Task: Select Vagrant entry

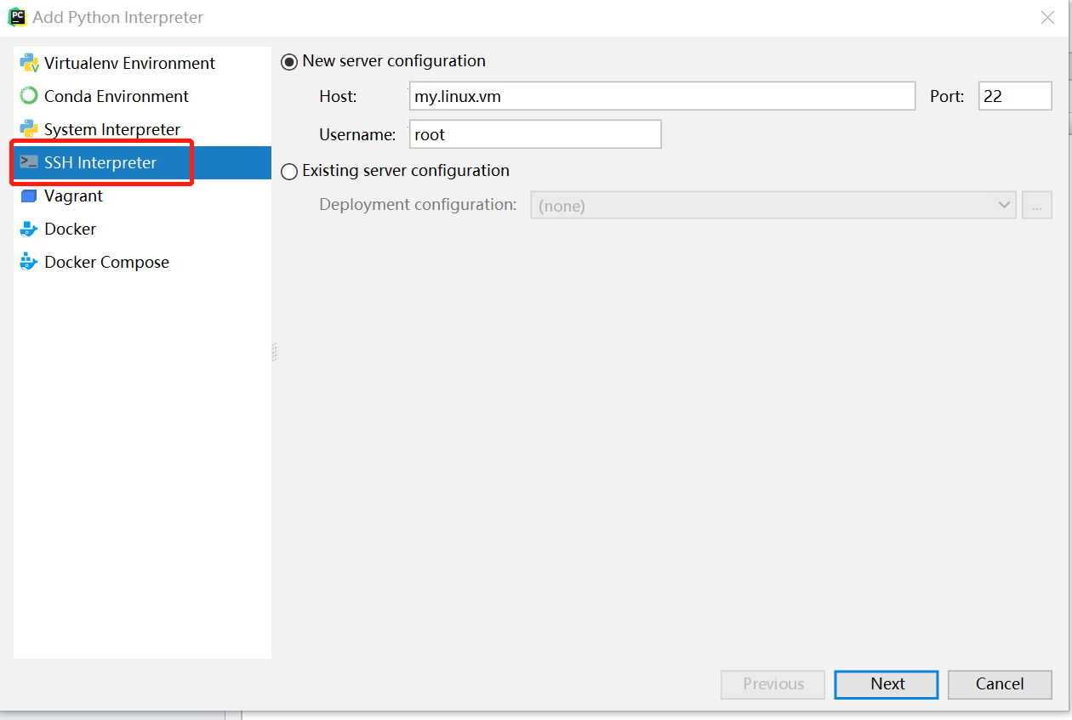Action: [x=142, y=196]
